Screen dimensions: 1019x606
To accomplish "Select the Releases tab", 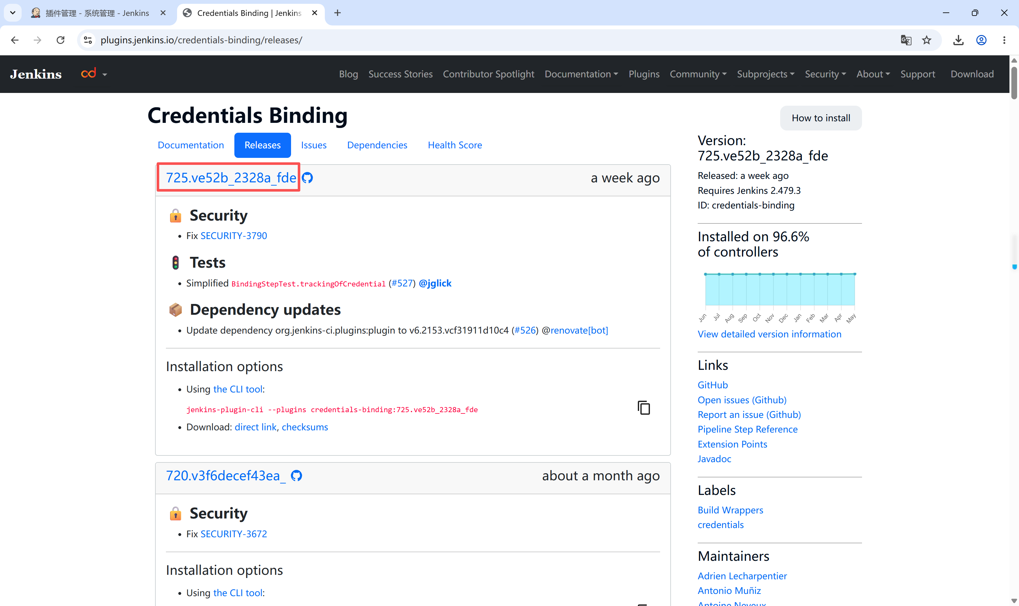I will pyautogui.click(x=262, y=145).
